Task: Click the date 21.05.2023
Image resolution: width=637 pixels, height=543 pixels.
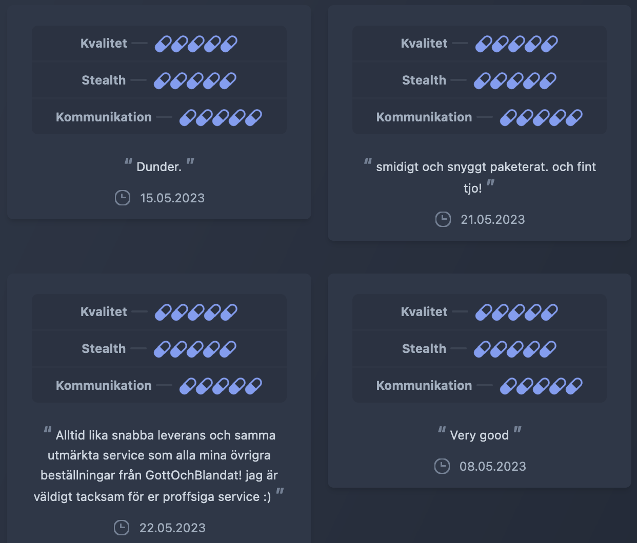Action: (x=493, y=219)
